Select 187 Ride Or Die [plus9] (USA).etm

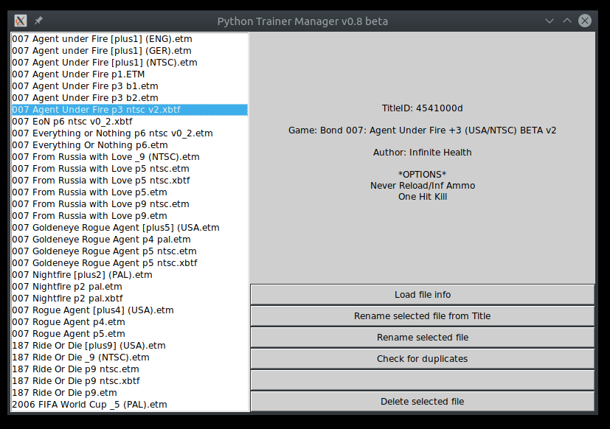(x=130, y=346)
